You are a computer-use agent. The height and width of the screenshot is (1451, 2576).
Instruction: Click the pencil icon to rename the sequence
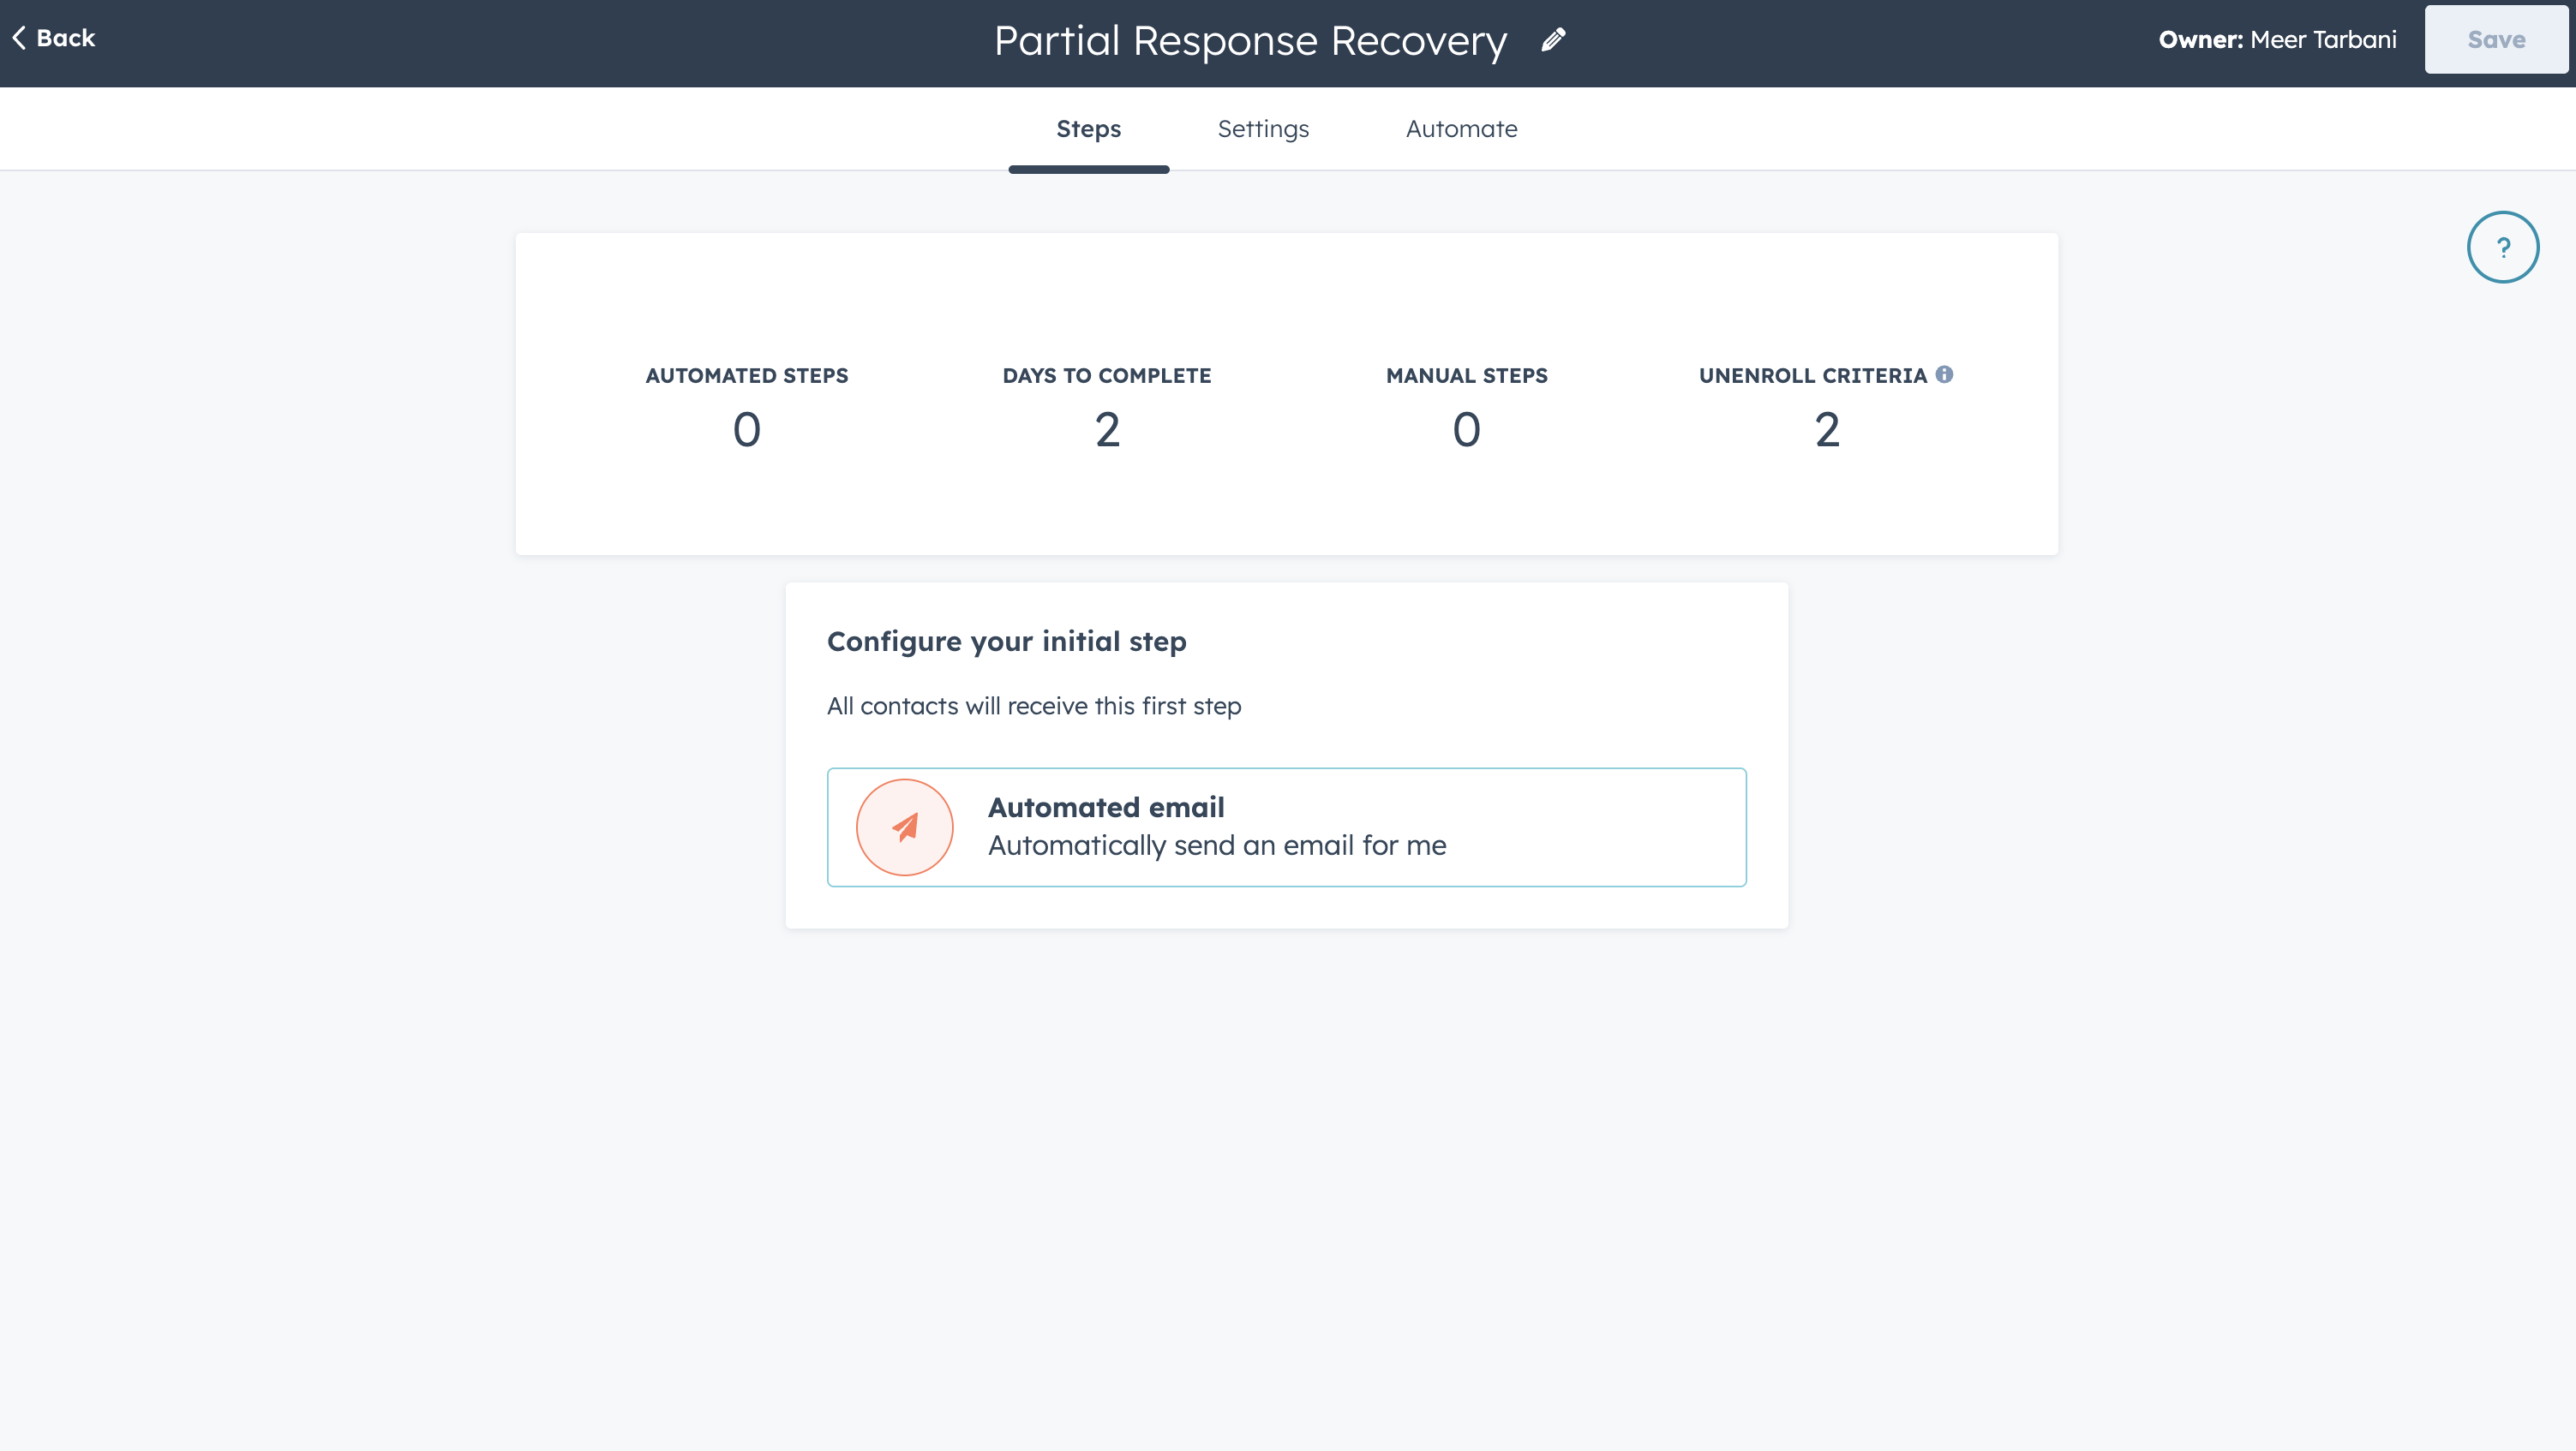pyautogui.click(x=1552, y=40)
